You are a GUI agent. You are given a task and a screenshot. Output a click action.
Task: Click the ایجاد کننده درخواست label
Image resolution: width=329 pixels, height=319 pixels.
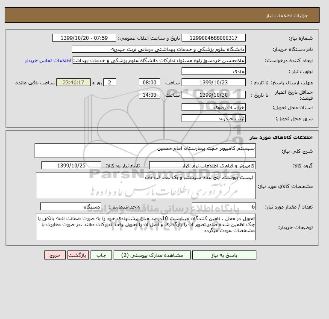click(289, 60)
